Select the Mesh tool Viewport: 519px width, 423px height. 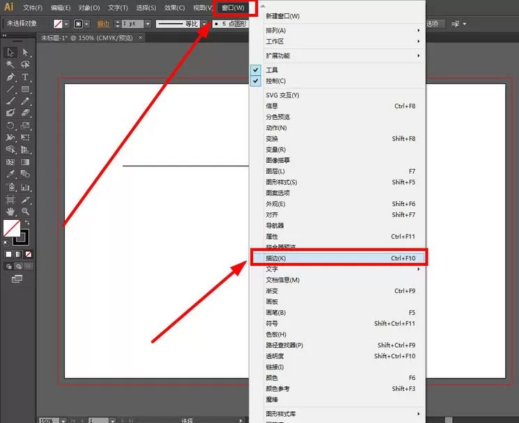click(x=10, y=162)
